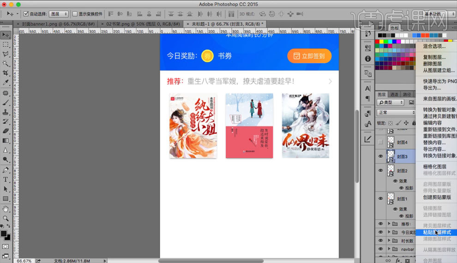Select the Quick Selection tool

[6, 64]
